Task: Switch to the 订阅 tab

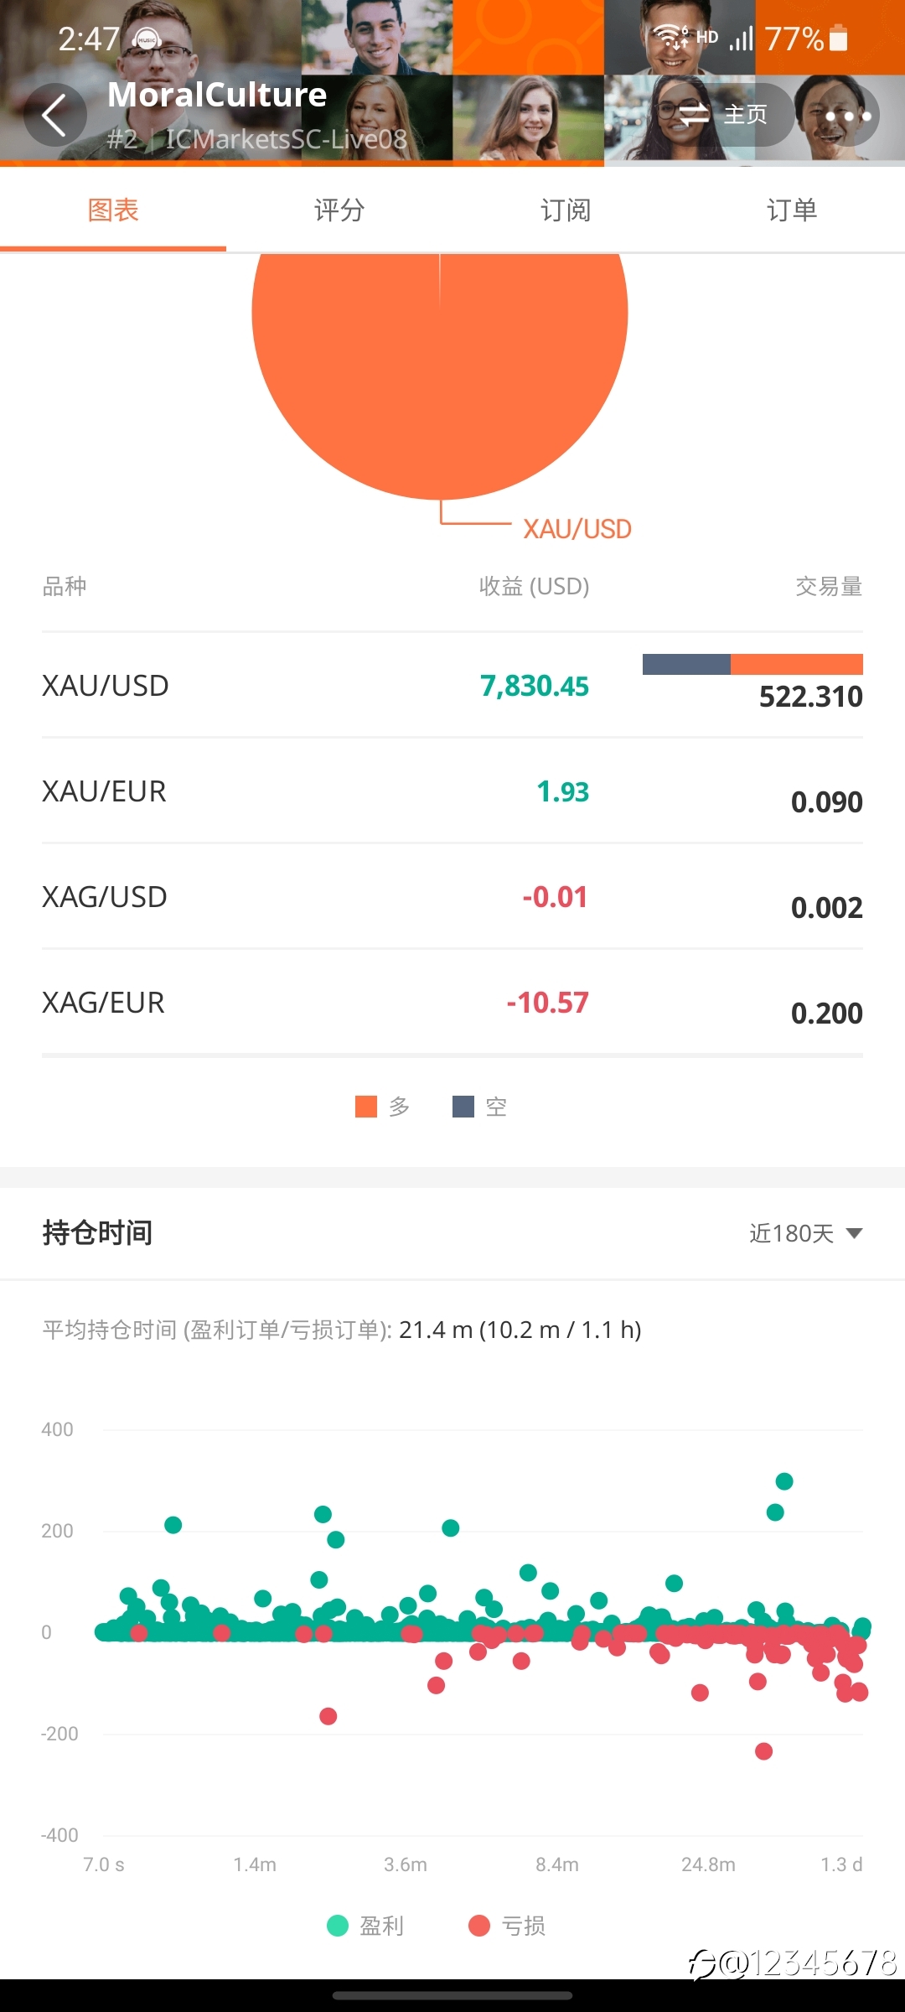Action: [566, 210]
